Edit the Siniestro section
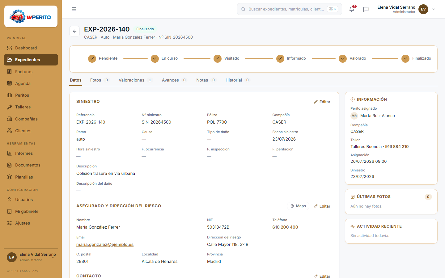This screenshot has height=278, width=445. (322, 102)
